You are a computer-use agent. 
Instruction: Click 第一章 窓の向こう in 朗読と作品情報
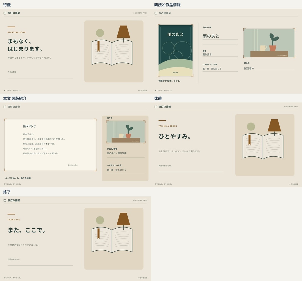click(x=212, y=69)
